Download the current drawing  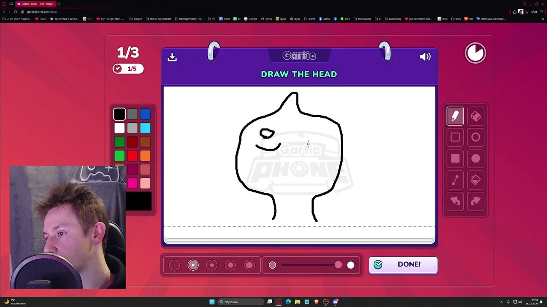pos(172,57)
